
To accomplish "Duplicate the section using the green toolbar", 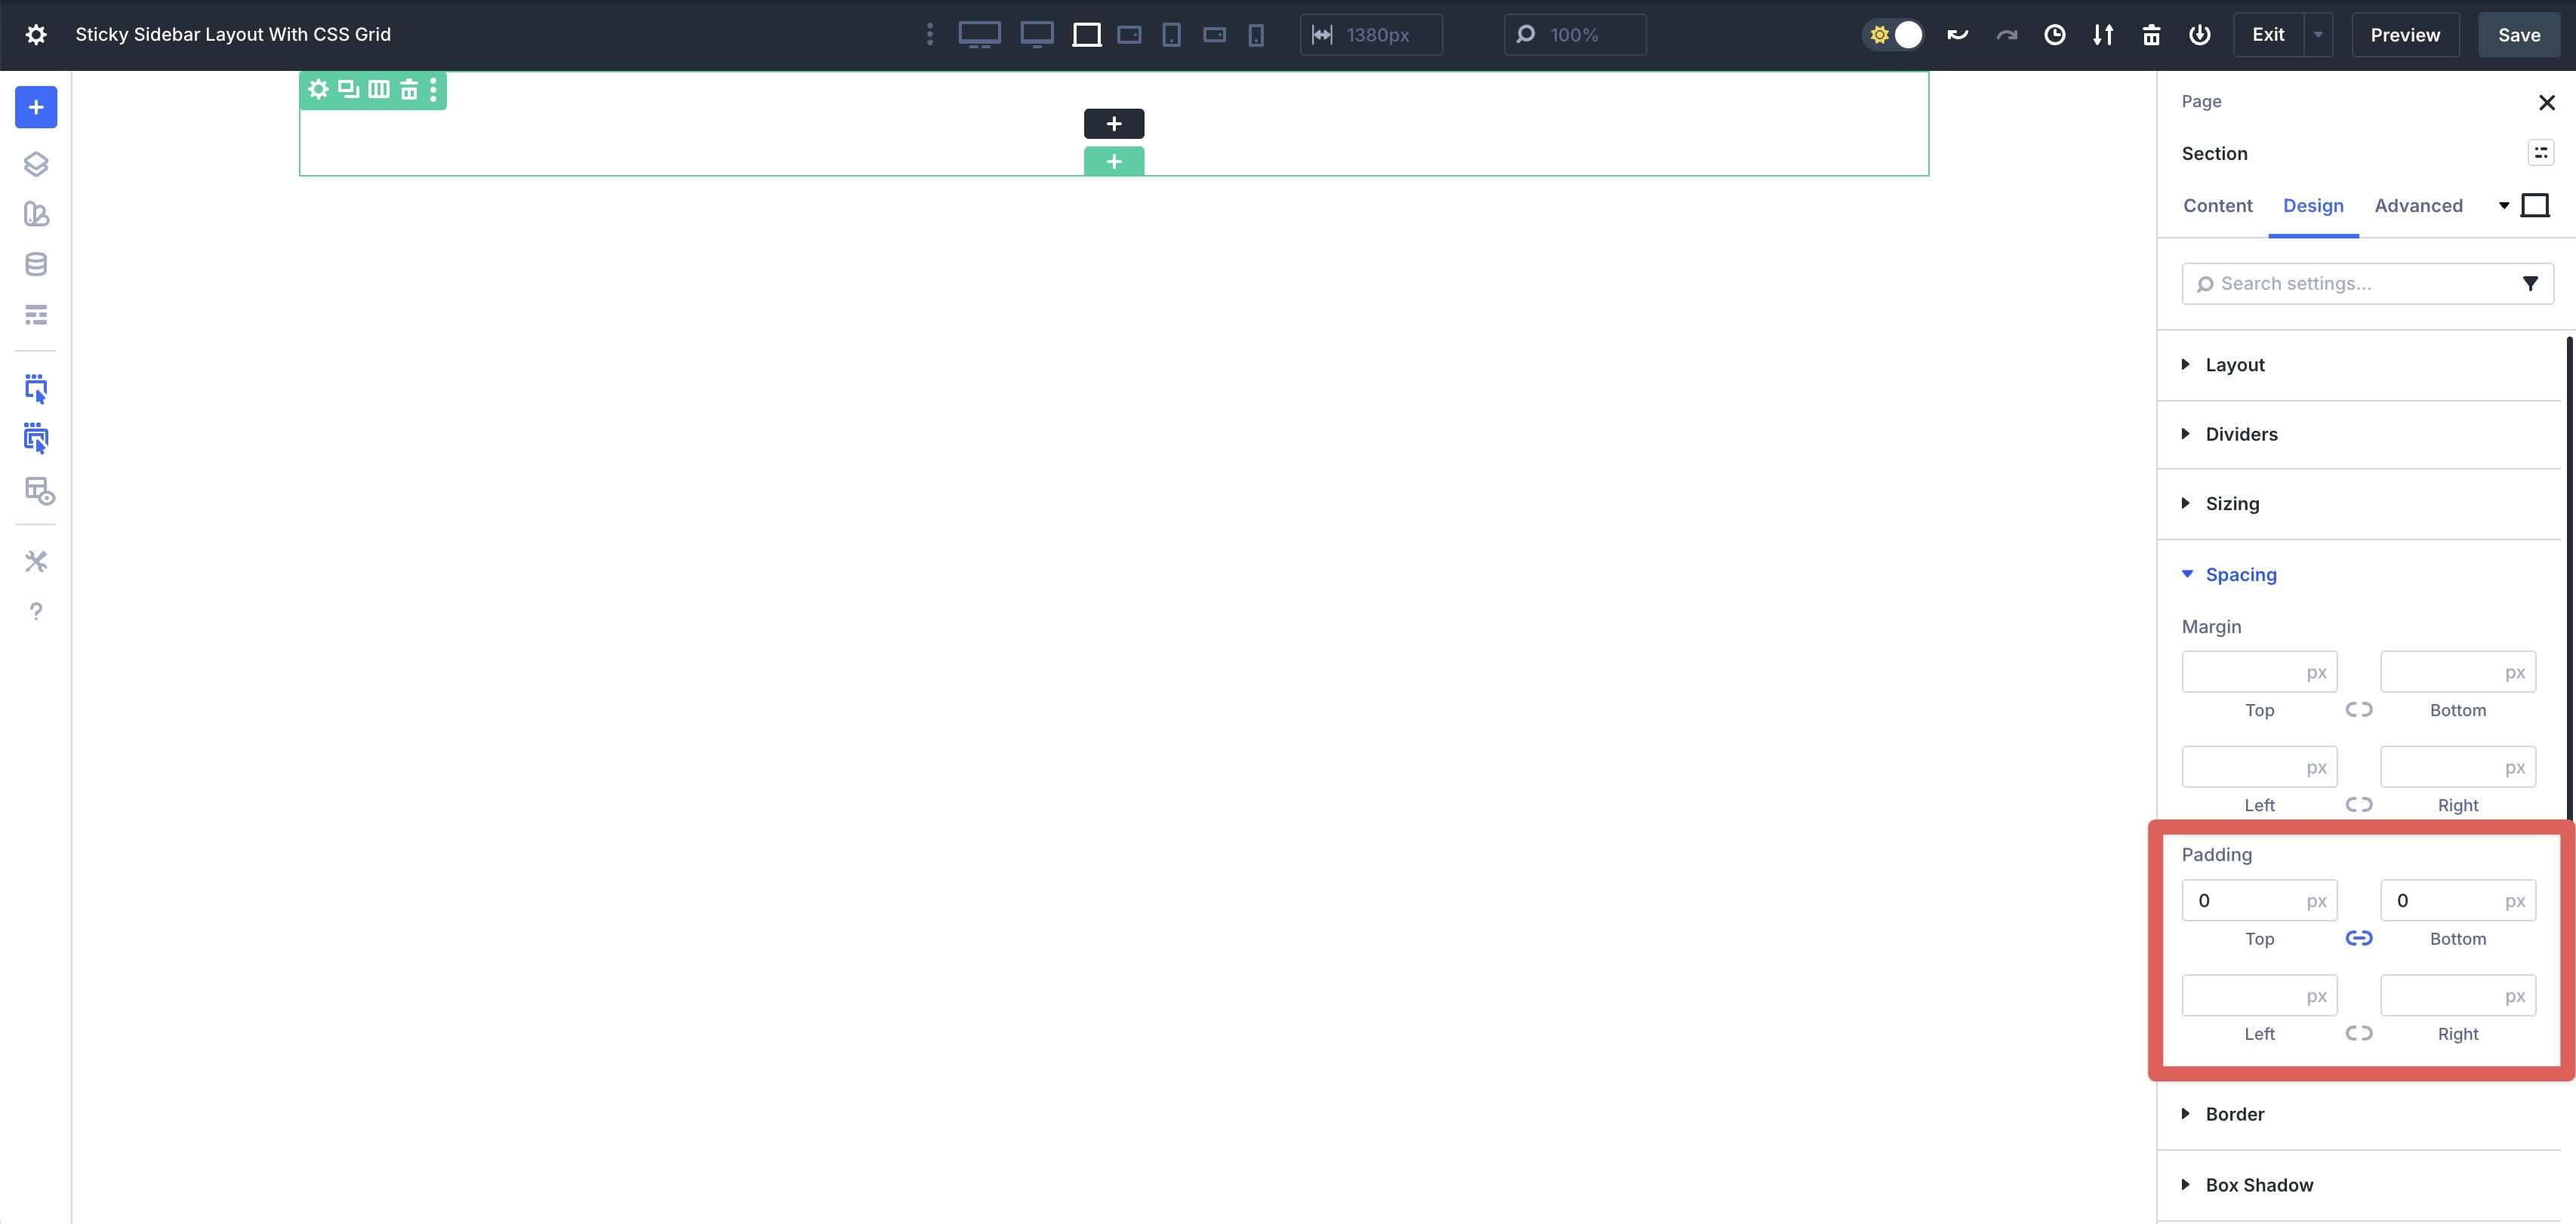I will (x=347, y=89).
